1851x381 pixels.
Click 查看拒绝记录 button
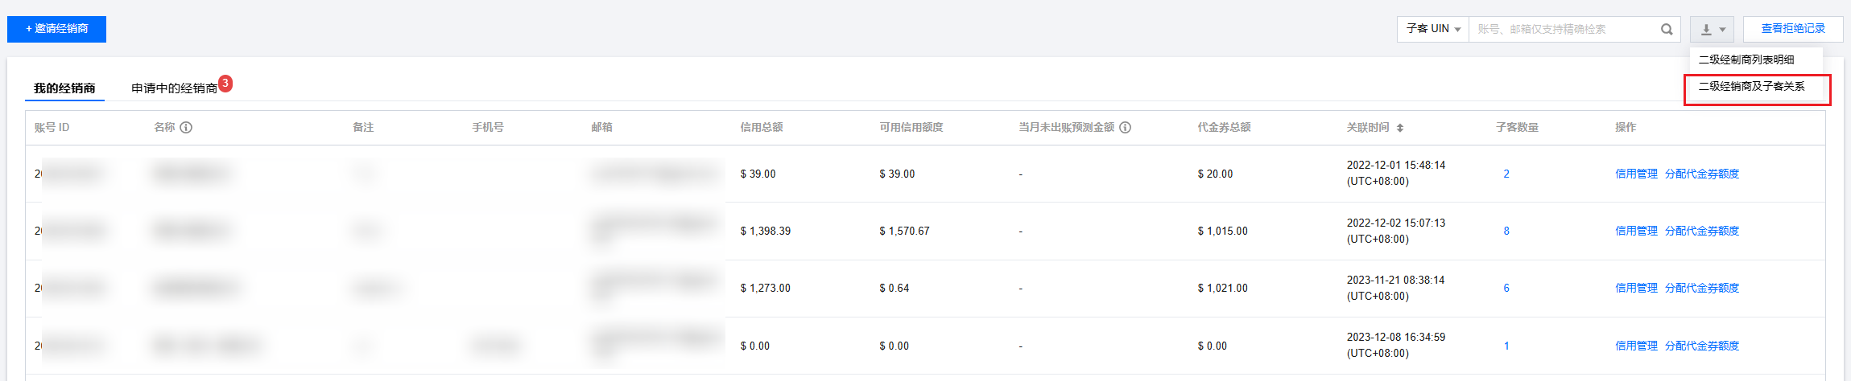click(1793, 29)
